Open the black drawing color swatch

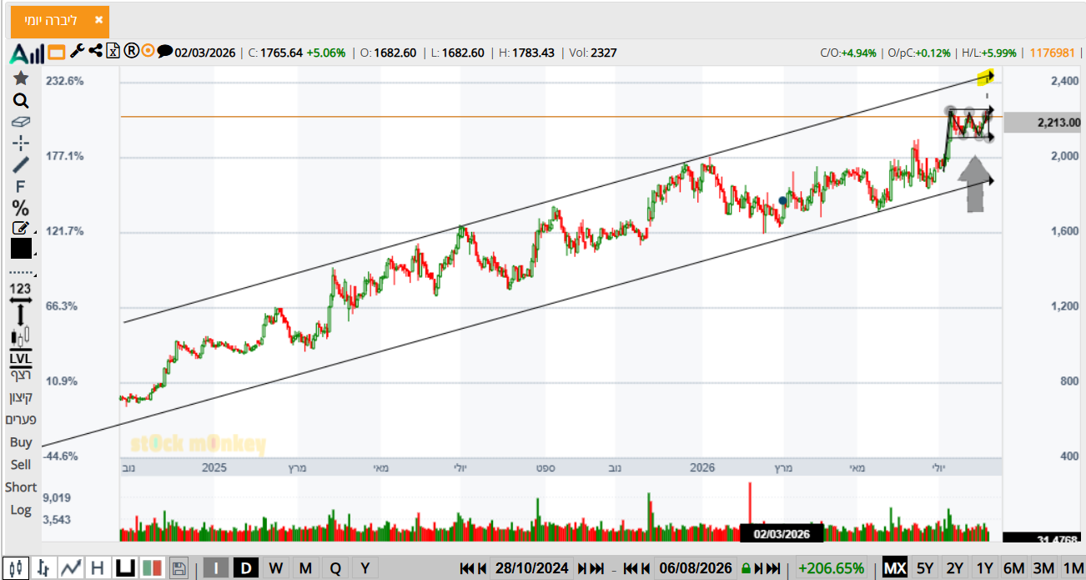[x=21, y=249]
